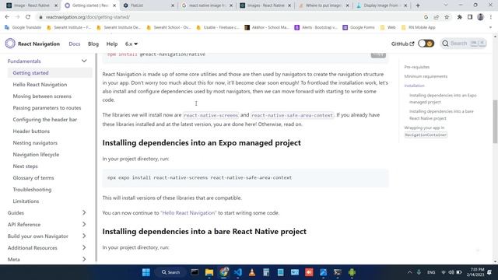Open Passing parameters to routes page
The height and width of the screenshot is (280, 498).
[47, 108]
